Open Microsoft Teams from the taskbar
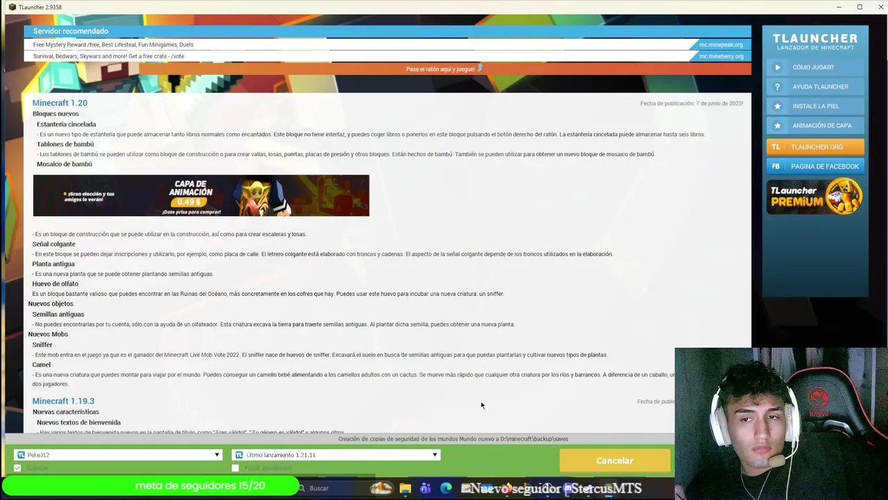This screenshot has width=888, height=500. pos(425,488)
